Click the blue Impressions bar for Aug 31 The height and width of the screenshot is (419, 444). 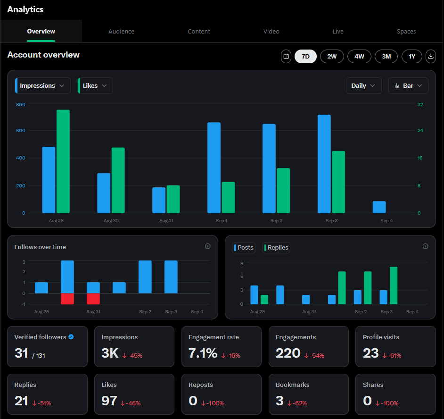coord(159,200)
